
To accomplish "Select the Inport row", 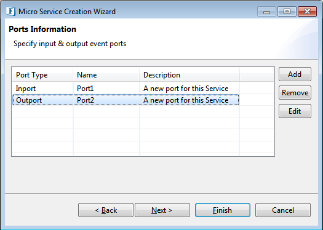I will 126,89.
